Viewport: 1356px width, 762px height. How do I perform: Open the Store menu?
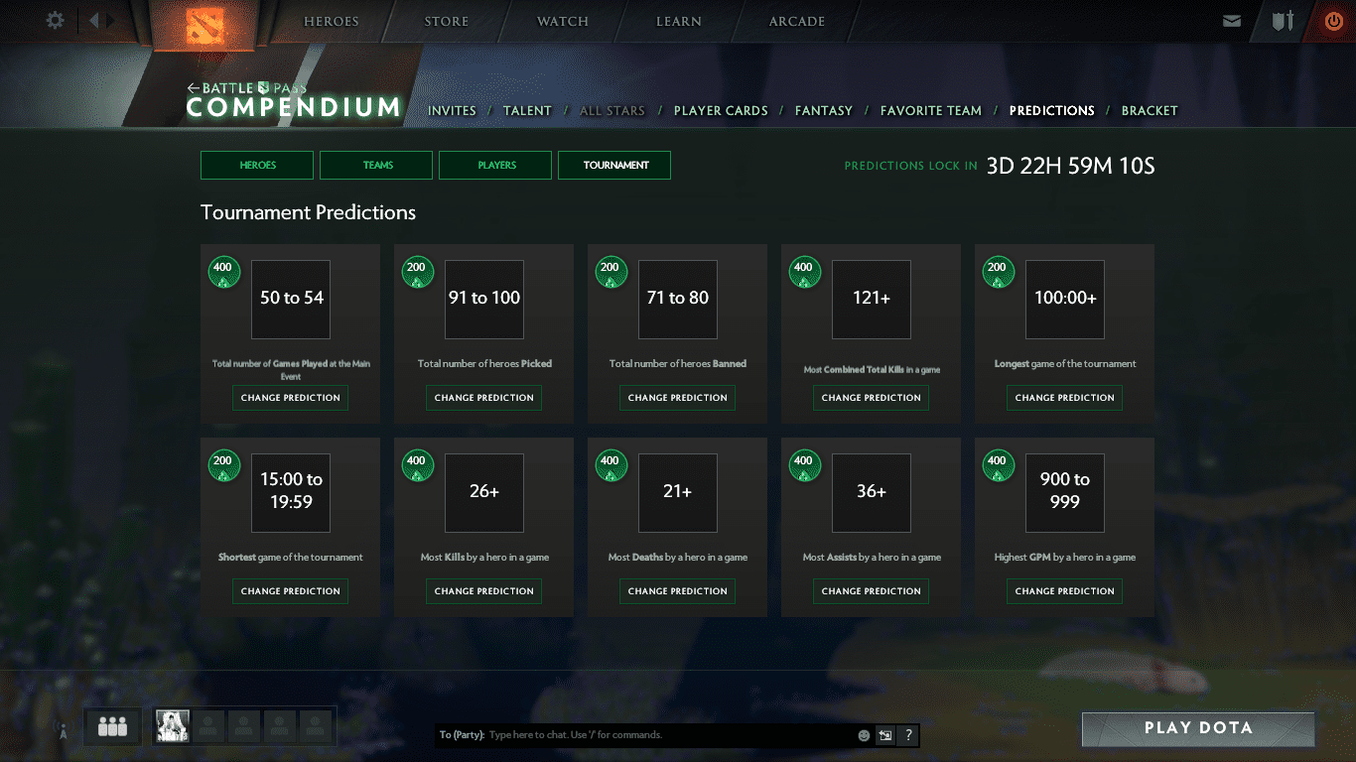coord(446,22)
